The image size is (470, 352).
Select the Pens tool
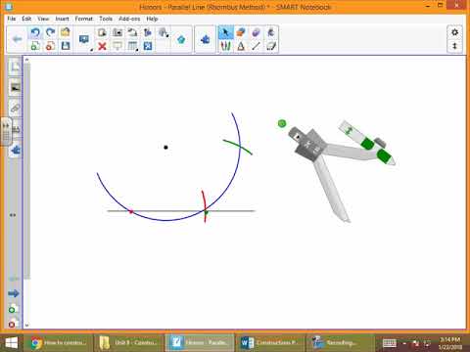[225, 46]
